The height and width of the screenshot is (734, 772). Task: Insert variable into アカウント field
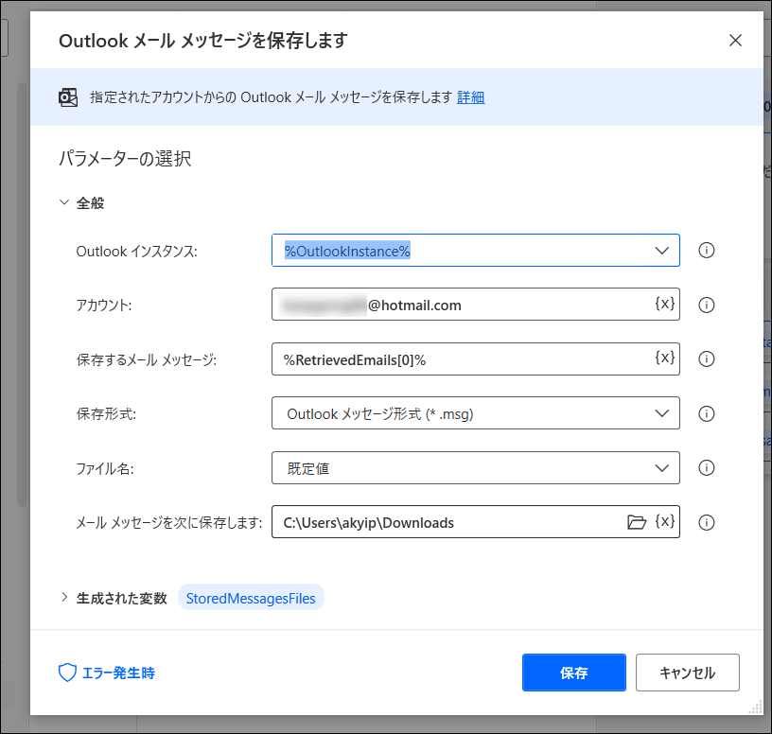point(665,304)
